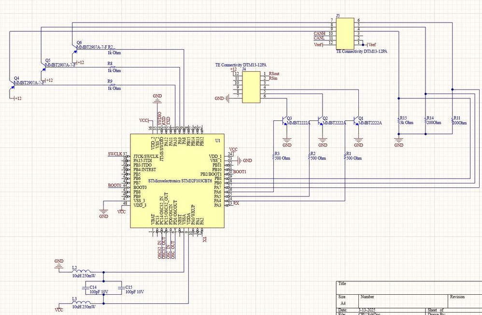482x315 pixels.
Task: Click the STMicroelectronics STM32F103CBT6 comment text
Action: pyautogui.click(x=180, y=181)
